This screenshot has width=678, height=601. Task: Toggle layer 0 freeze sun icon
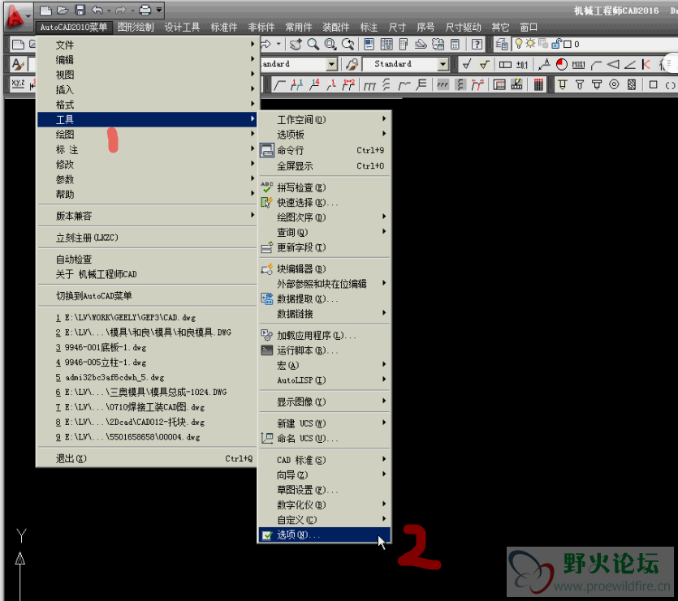530,44
